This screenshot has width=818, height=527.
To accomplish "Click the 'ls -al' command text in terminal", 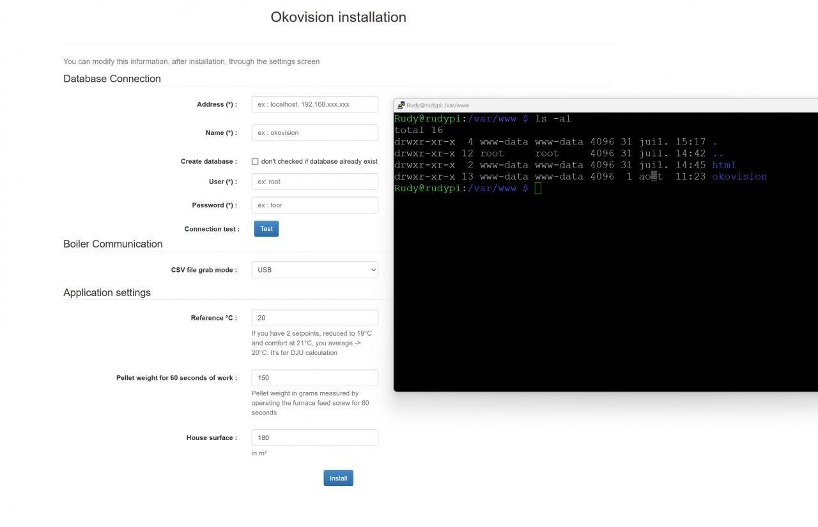I will tap(553, 118).
